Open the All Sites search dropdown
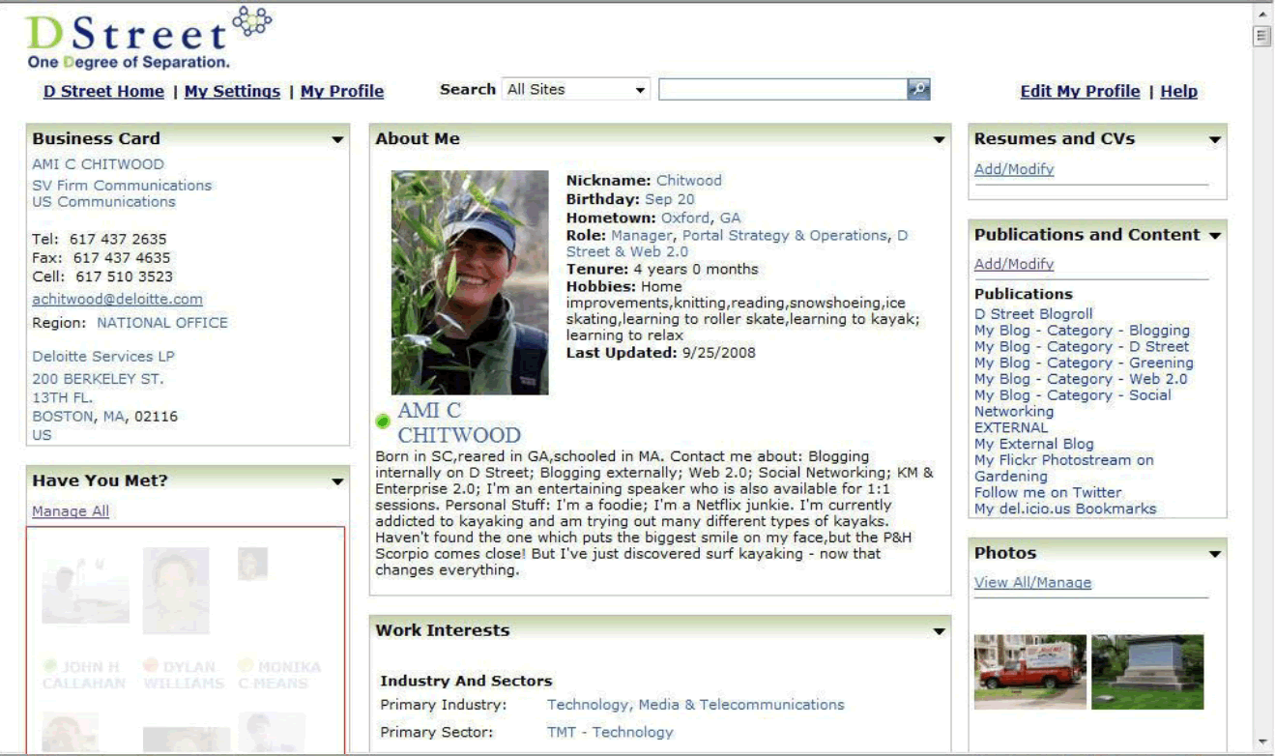 tap(577, 90)
